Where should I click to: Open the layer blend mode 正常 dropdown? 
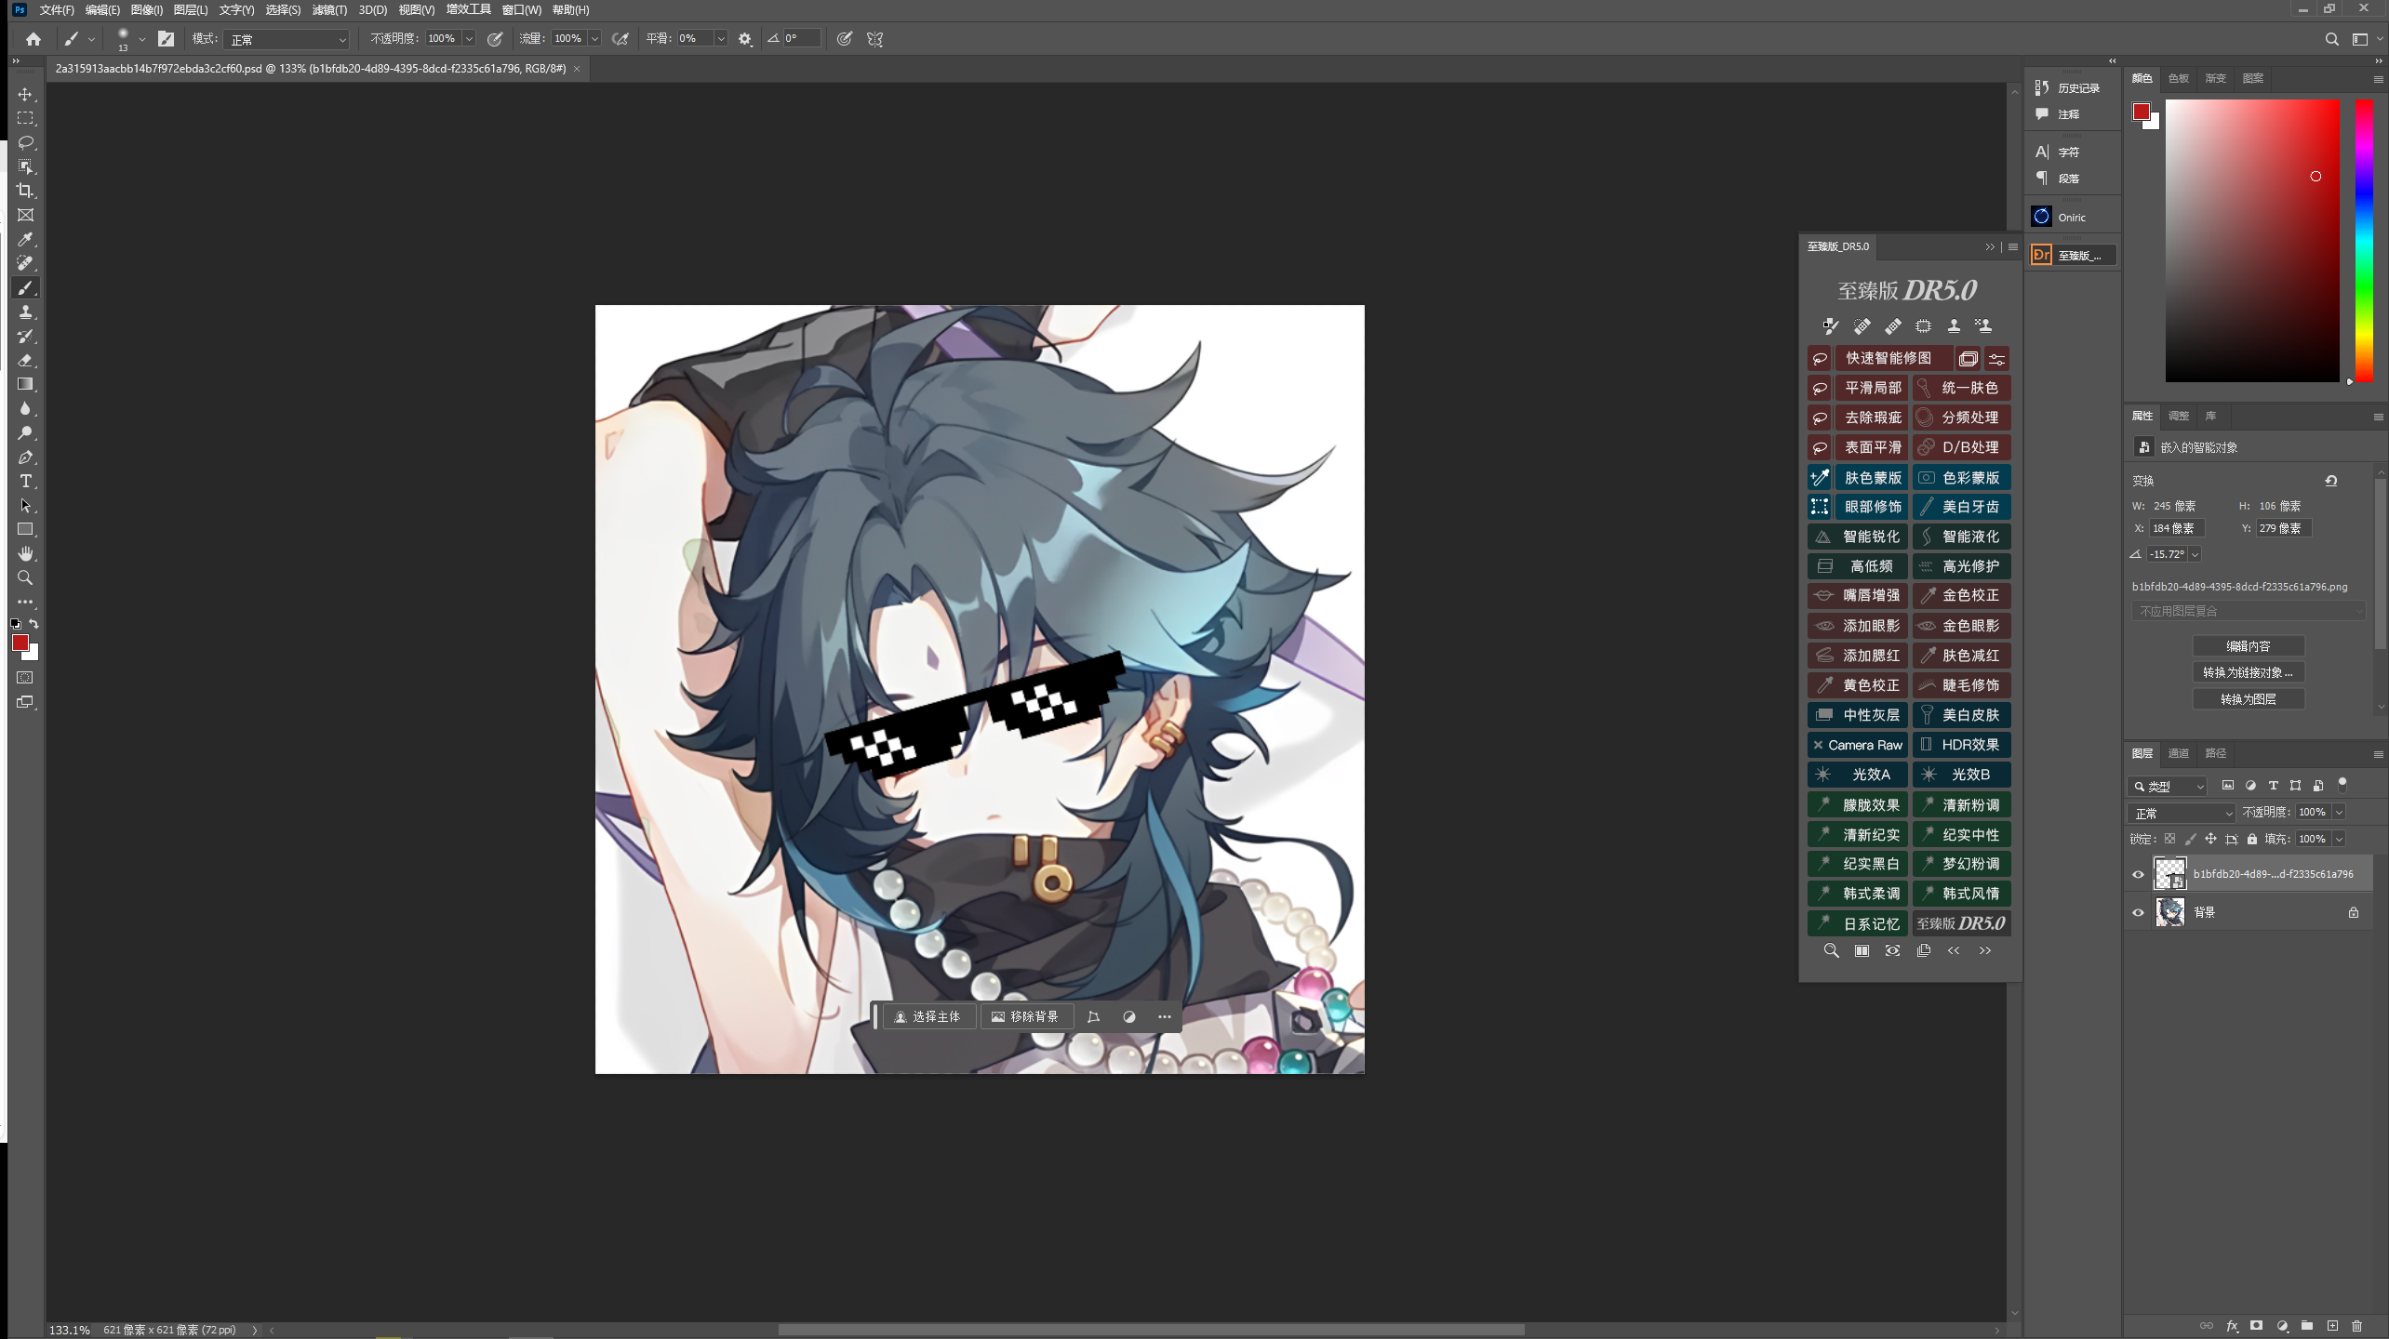(2182, 813)
